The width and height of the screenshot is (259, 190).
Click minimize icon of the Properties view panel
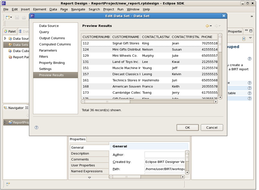tap(246, 31)
